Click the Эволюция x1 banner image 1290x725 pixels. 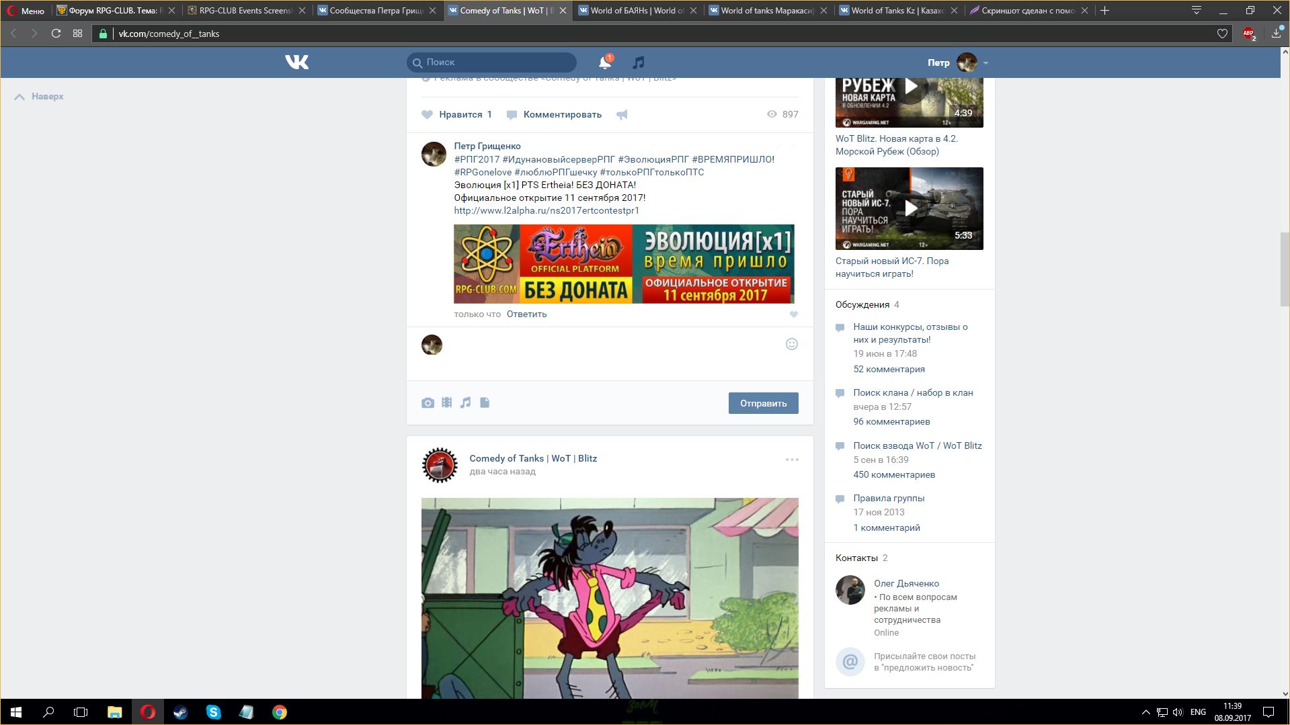point(624,264)
